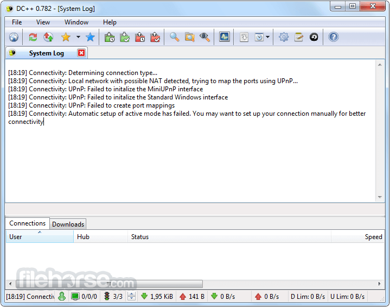390x307 pixels.
Task: Open the Window menu
Action: 76,22
